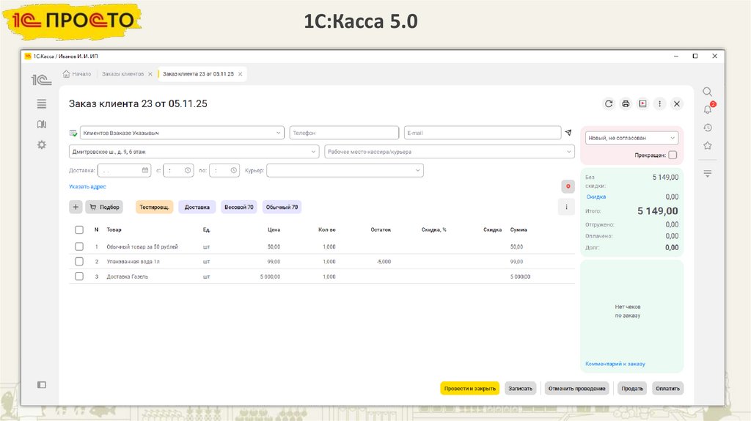Open 'Комментарий к заказу' link
The width and height of the screenshot is (751, 421).
click(x=615, y=364)
